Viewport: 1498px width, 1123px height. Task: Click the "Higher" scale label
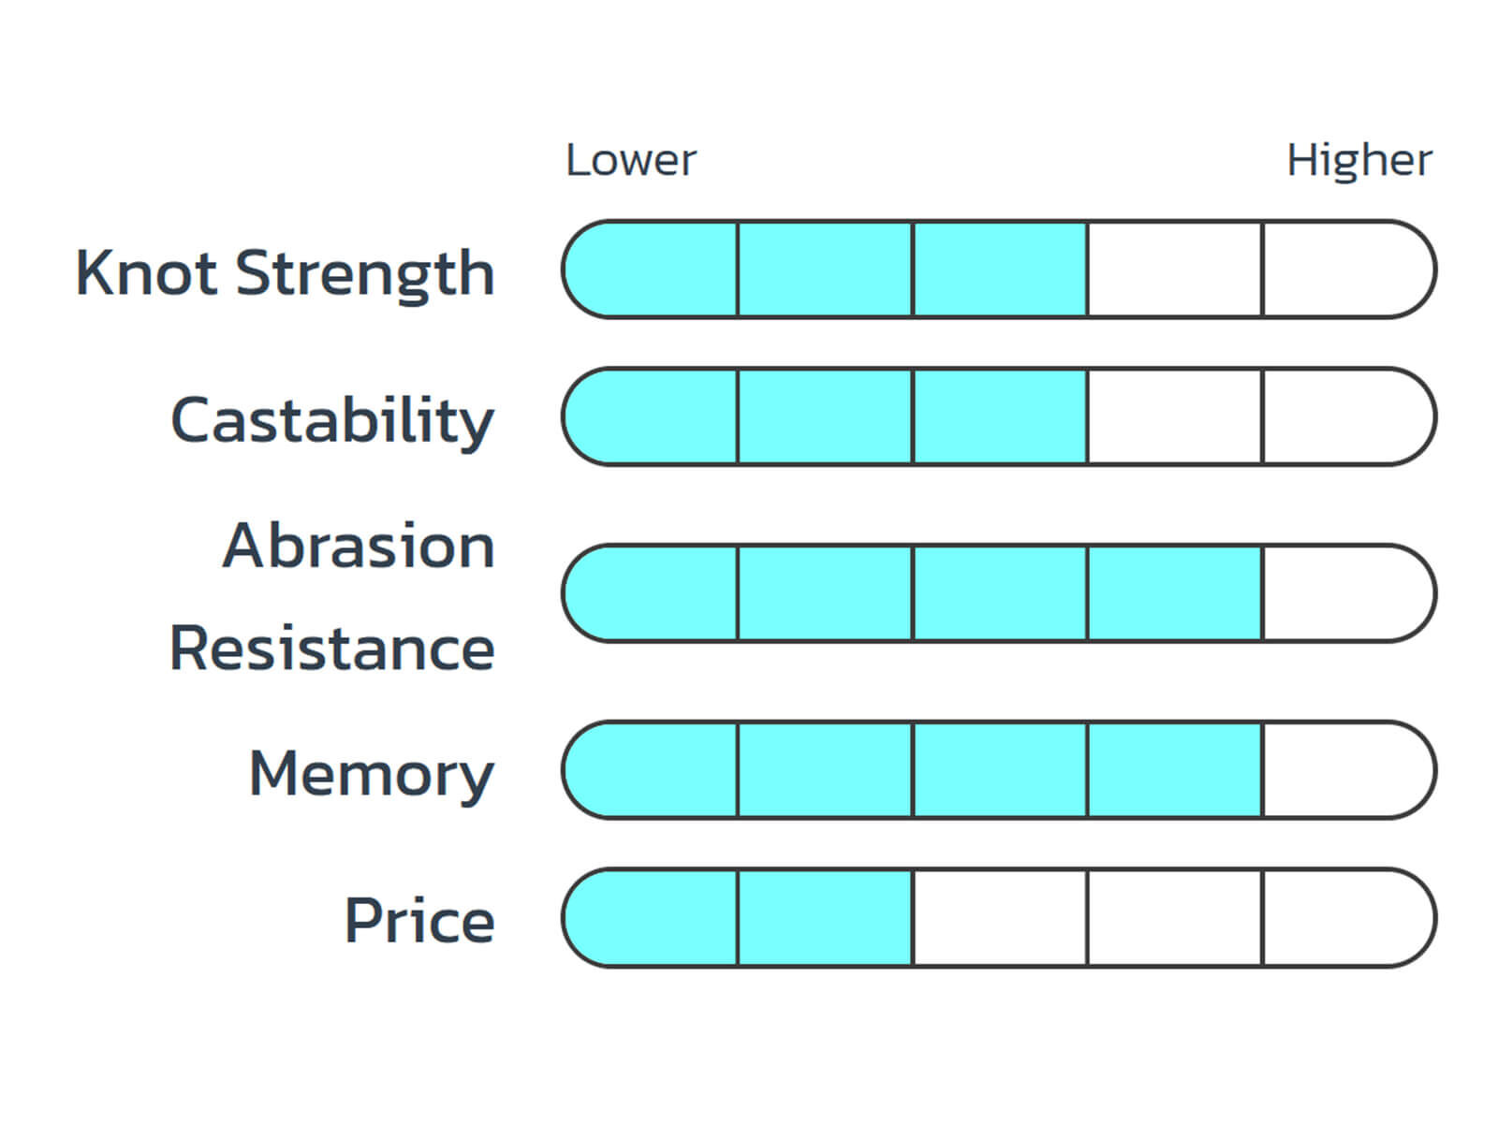pyautogui.click(x=1358, y=160)
